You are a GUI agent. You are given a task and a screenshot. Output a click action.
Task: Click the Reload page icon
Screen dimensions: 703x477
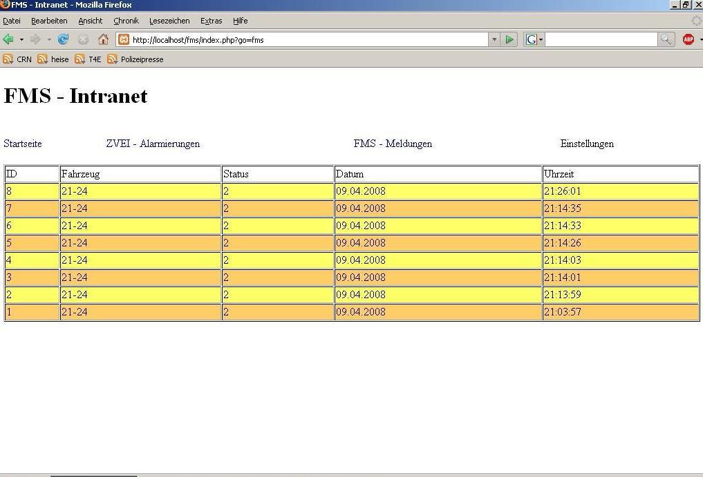63,39
